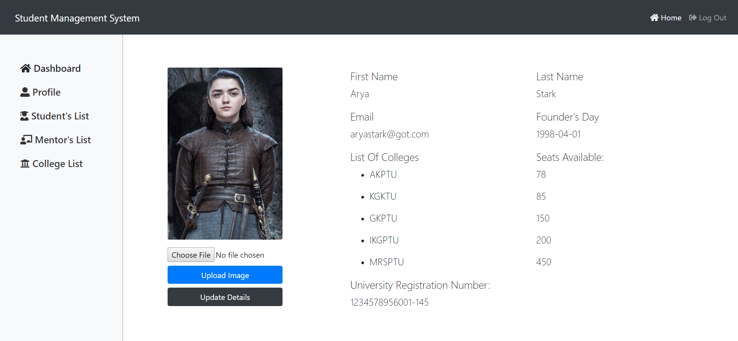This screenshot has width=738, height=341.
Task: Click the registration number 1234578956001-145
Action: tap(389, 303)
